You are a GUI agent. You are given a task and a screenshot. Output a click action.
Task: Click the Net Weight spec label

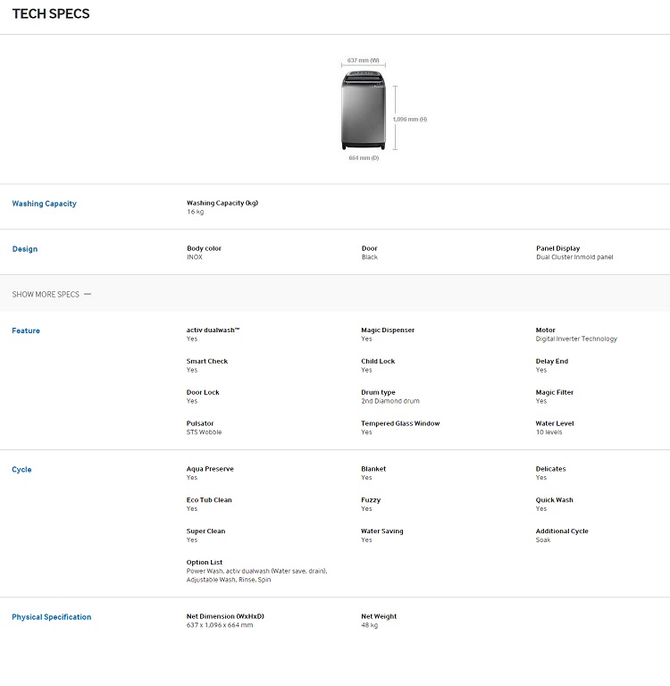tap(379, 616)
